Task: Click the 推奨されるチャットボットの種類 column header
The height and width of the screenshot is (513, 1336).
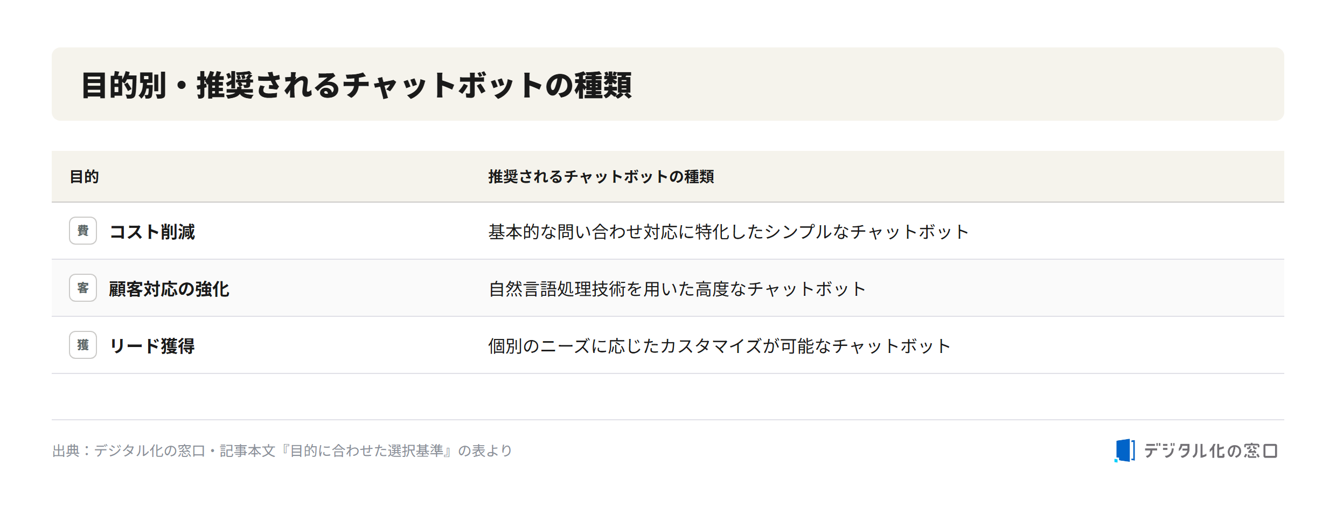Action: coord(601,177)
